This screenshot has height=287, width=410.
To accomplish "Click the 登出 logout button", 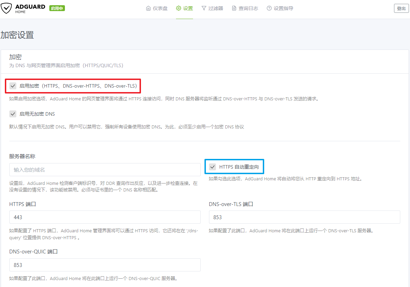I will (401, 8).
